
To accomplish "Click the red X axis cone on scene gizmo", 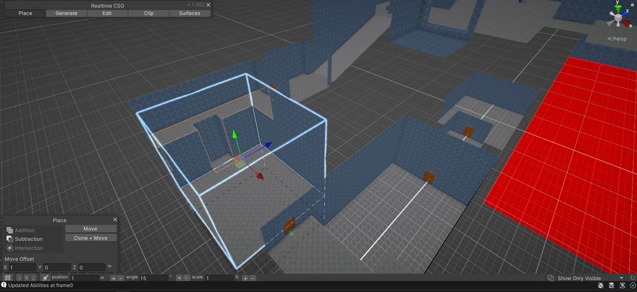I will click(x=626, y=23).
